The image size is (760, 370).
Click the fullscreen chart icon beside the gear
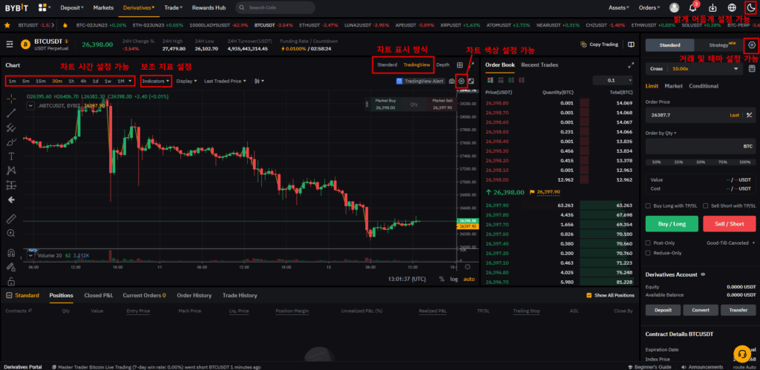point(471,81)
